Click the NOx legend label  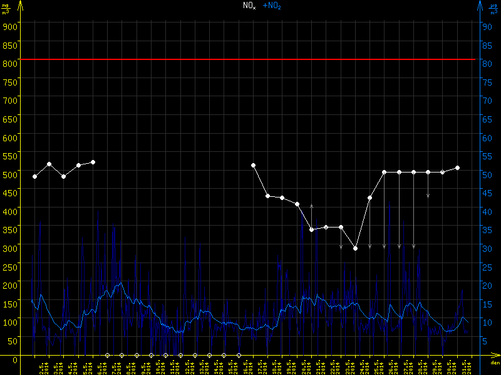[249, 6]
